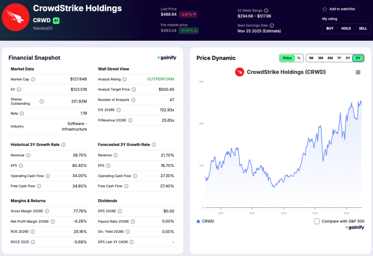The image size is (373, 256).
Task: Switch to the 1Y chart range
Action: (338, 58)
